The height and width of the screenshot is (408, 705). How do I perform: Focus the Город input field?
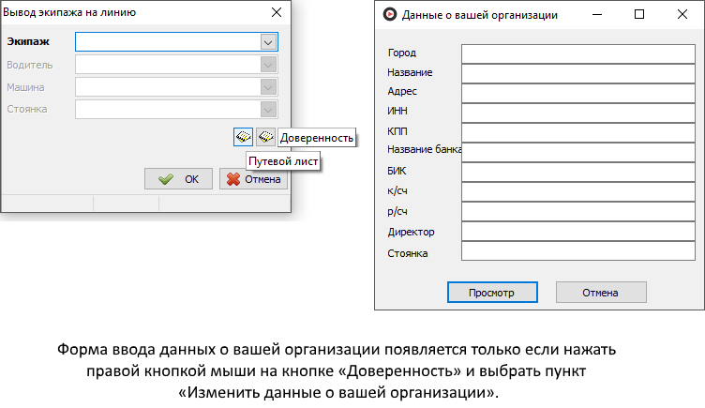point(576,53)
